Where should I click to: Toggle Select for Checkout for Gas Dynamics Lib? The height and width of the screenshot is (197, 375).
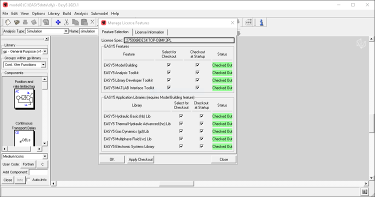181,131
